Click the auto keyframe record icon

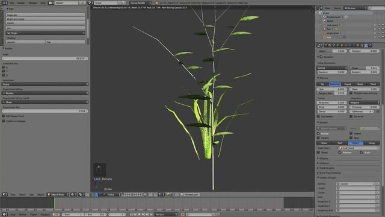[x=183, y=215]
